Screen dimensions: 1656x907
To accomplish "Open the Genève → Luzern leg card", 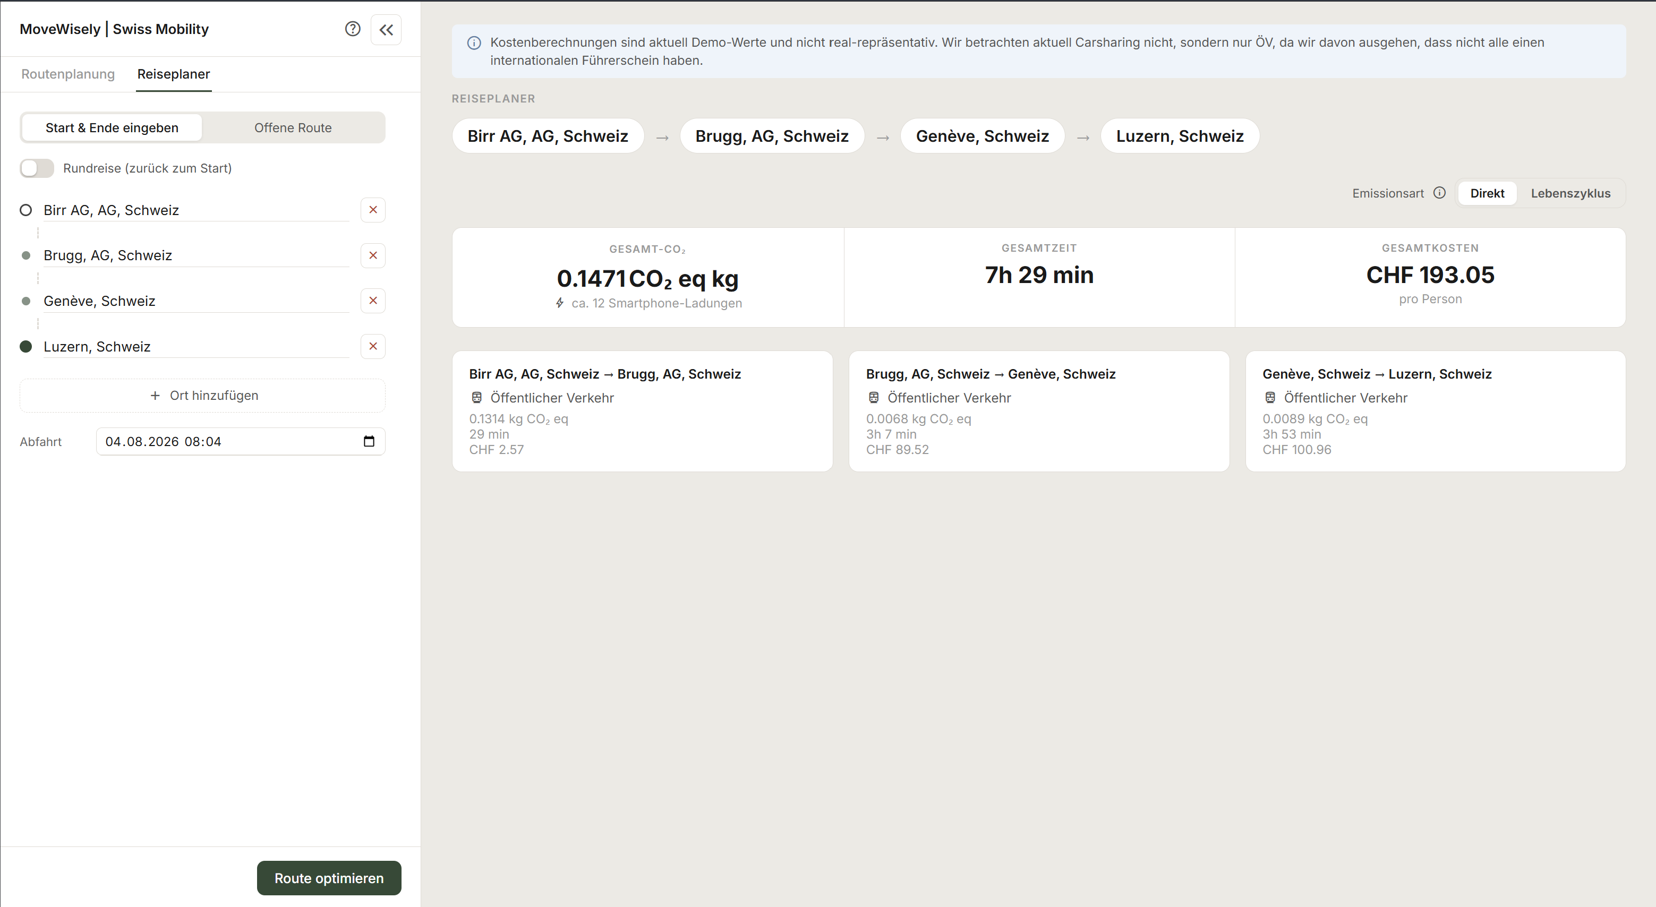I will pos(1436,411).
